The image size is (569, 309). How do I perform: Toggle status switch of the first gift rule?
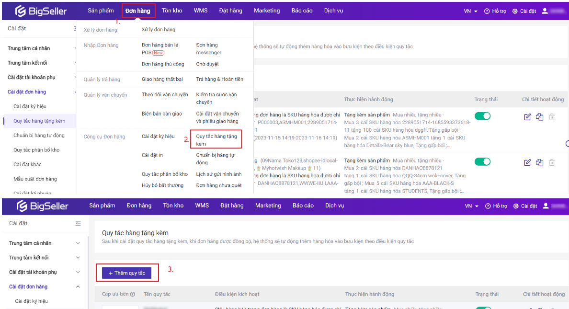tap(482, 116)
